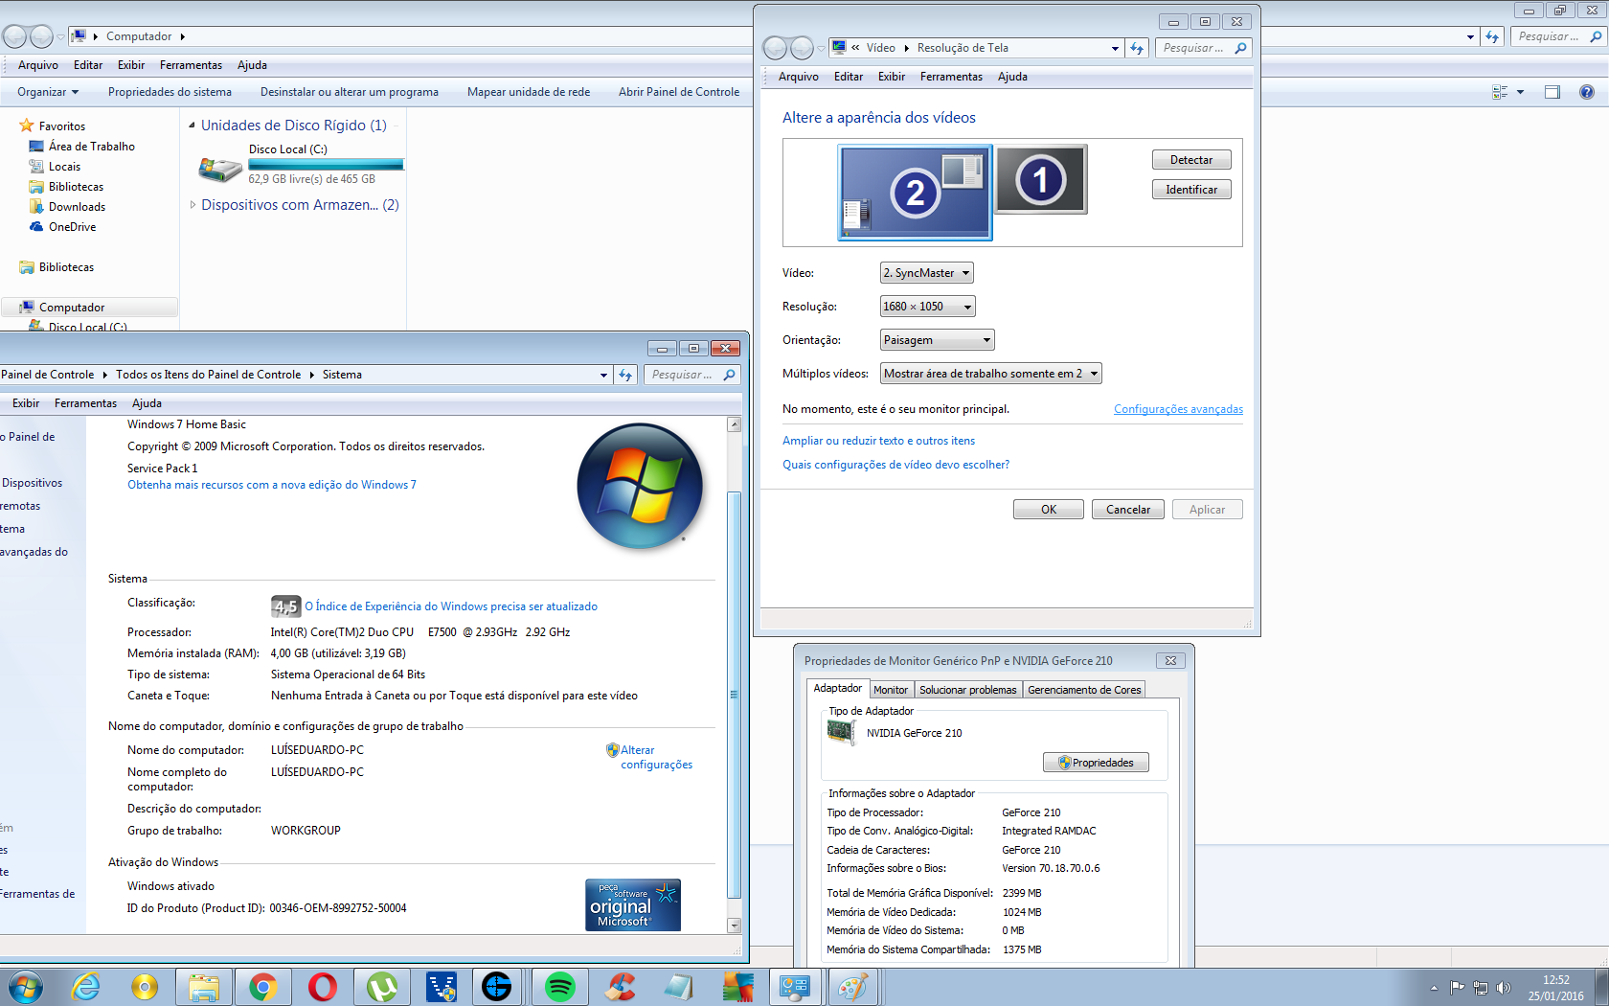Screen dimensions: 1609x1006
Task: Collapse Unidades de Disco Rígido group
Action: pyautogui.click(x=193, y=126)
